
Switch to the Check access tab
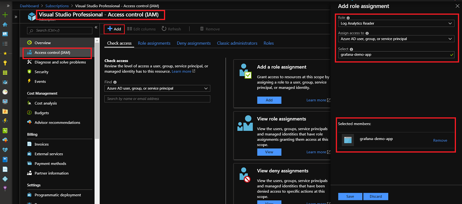pyautogui.click(x=119, y=43)
